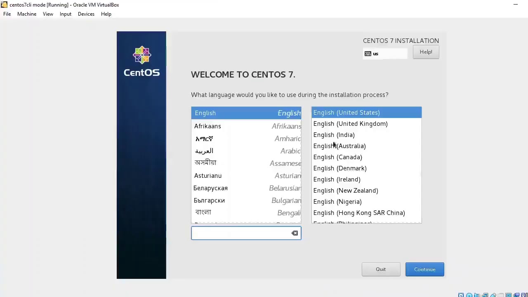Select Amharic in the language list
The image size is (528, 297).
click(246, 139)
